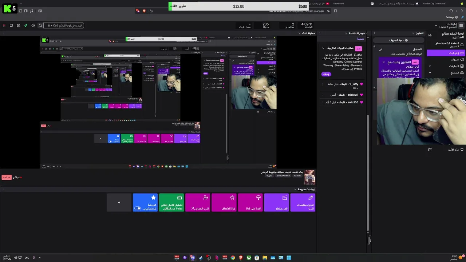Click the 1l_luffy follow event entry

pyautogui.click(x=345, y=86)
